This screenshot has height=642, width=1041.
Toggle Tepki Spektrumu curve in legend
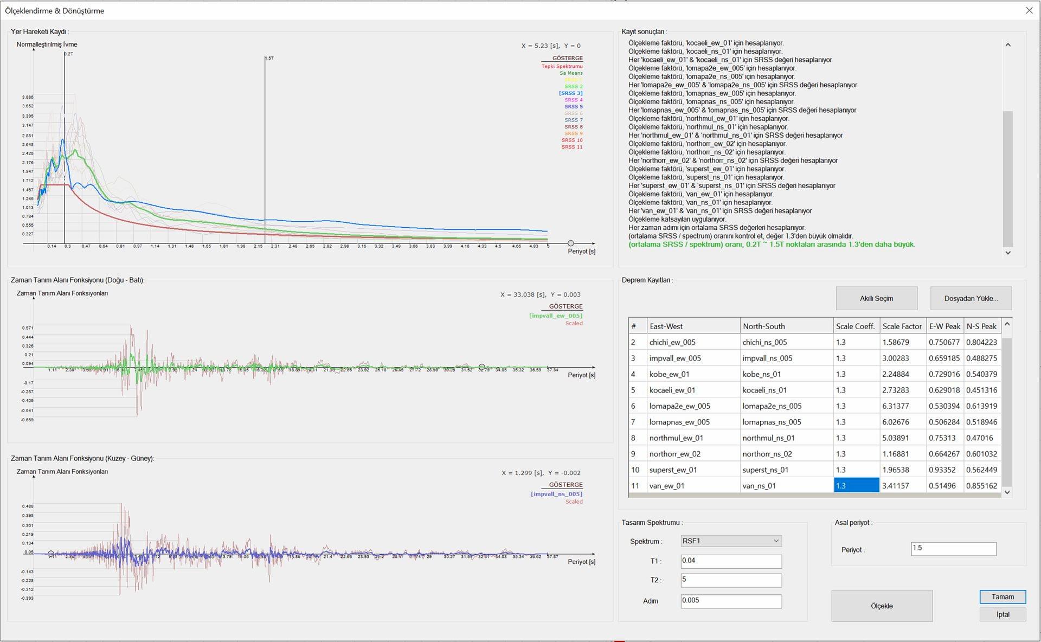pos(562,66)
